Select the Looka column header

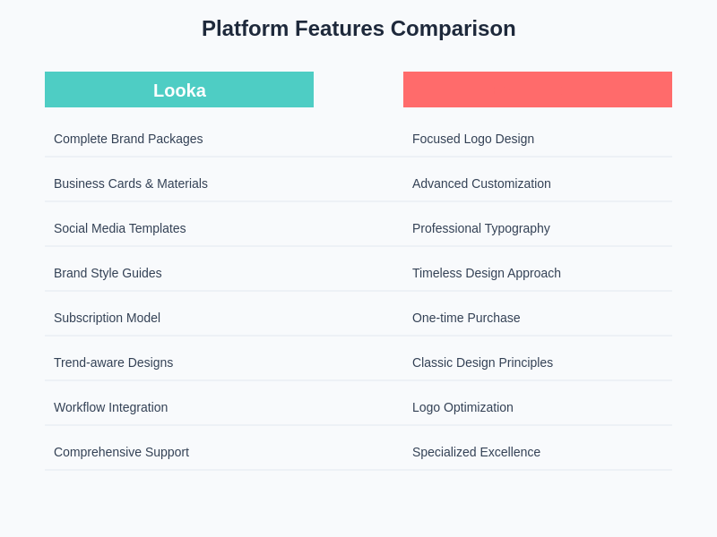[x=179, y=89]
